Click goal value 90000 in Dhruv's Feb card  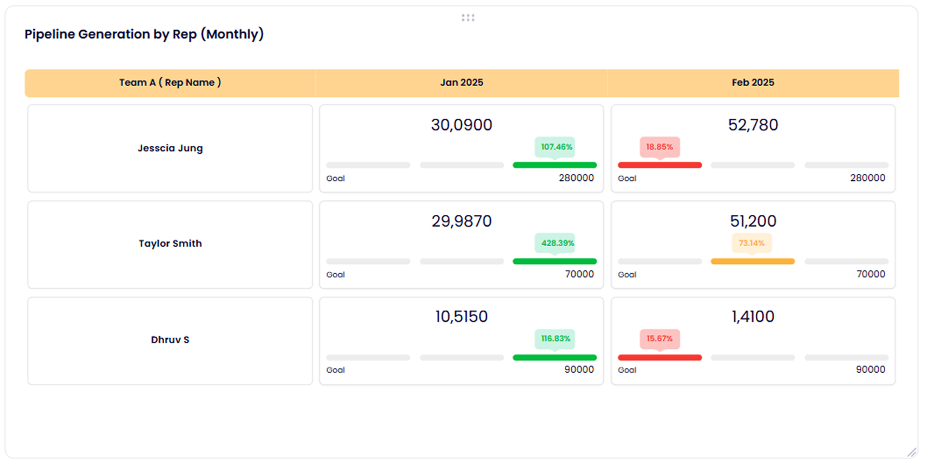(x=870, y=370)
